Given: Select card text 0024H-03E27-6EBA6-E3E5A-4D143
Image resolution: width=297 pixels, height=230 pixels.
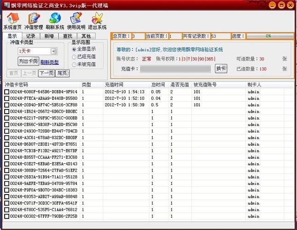Looking at the screenshot, I should (x=44, y=164).
